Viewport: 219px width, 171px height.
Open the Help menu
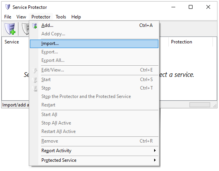pyautogui.click(x=76, y=17)
